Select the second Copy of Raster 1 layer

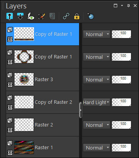click(42, 57)
